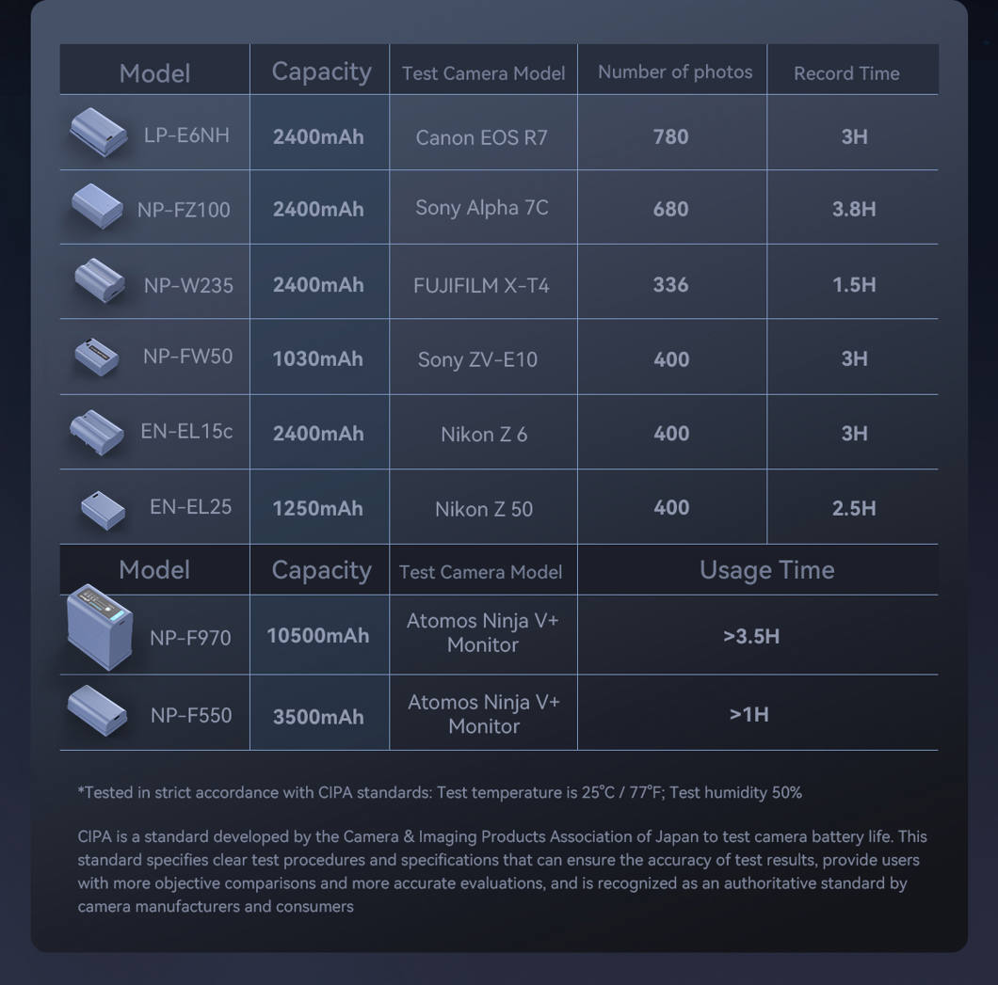
Task: Click the Record Time column header
Action: coord(846,73)
